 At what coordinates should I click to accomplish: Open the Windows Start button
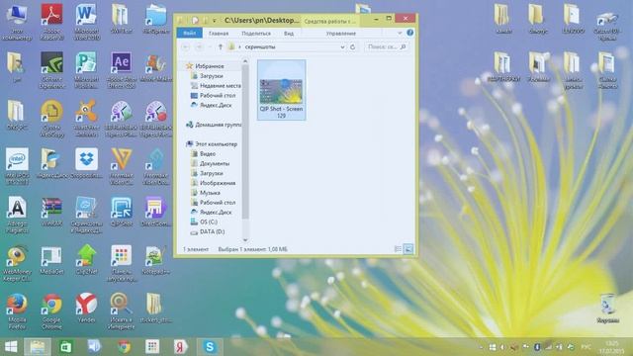tap(11, 347)
